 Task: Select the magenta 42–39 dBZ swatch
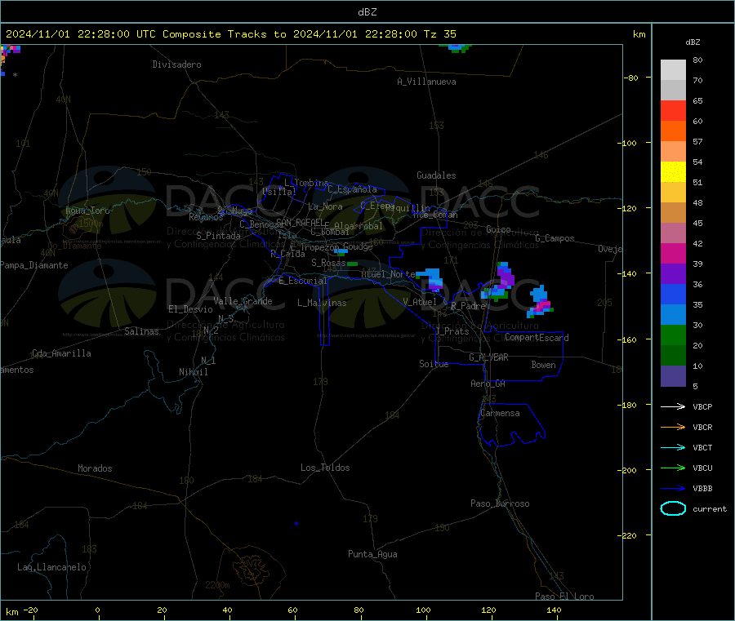[673, 253]
